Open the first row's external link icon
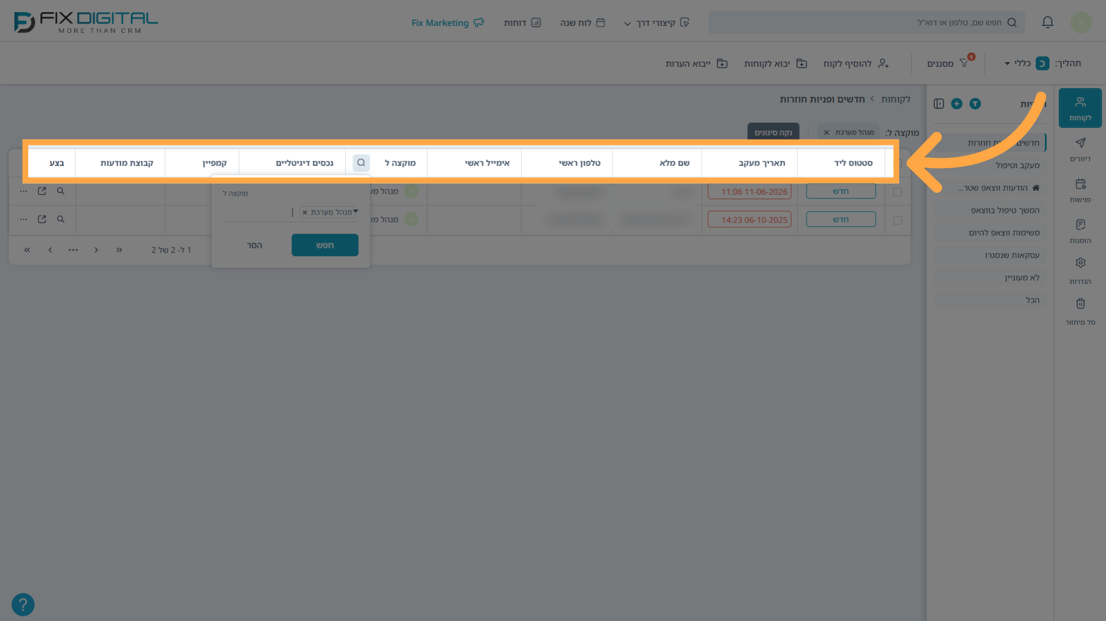Image resolution: width=1106 pixels, height=621 pixels. [x=42, y=191]
